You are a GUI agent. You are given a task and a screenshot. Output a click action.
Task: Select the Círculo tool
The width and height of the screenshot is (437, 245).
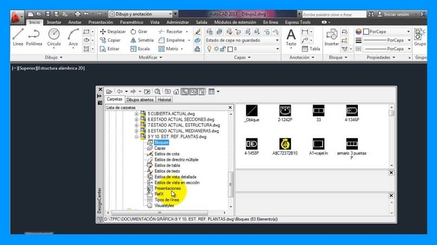click(x=54, y=37)
